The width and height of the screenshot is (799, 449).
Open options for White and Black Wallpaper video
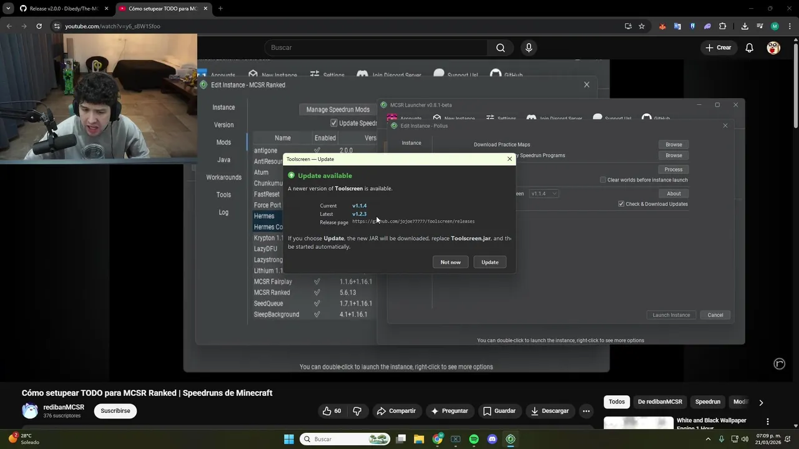(x=768, y=422)
